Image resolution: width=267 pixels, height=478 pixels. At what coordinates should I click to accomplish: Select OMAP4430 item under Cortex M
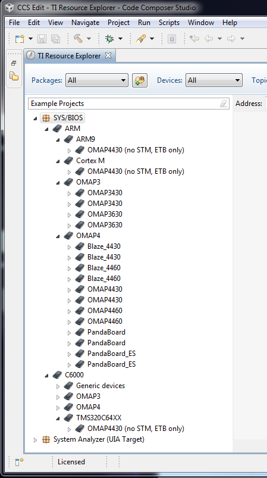click(136, 171)
